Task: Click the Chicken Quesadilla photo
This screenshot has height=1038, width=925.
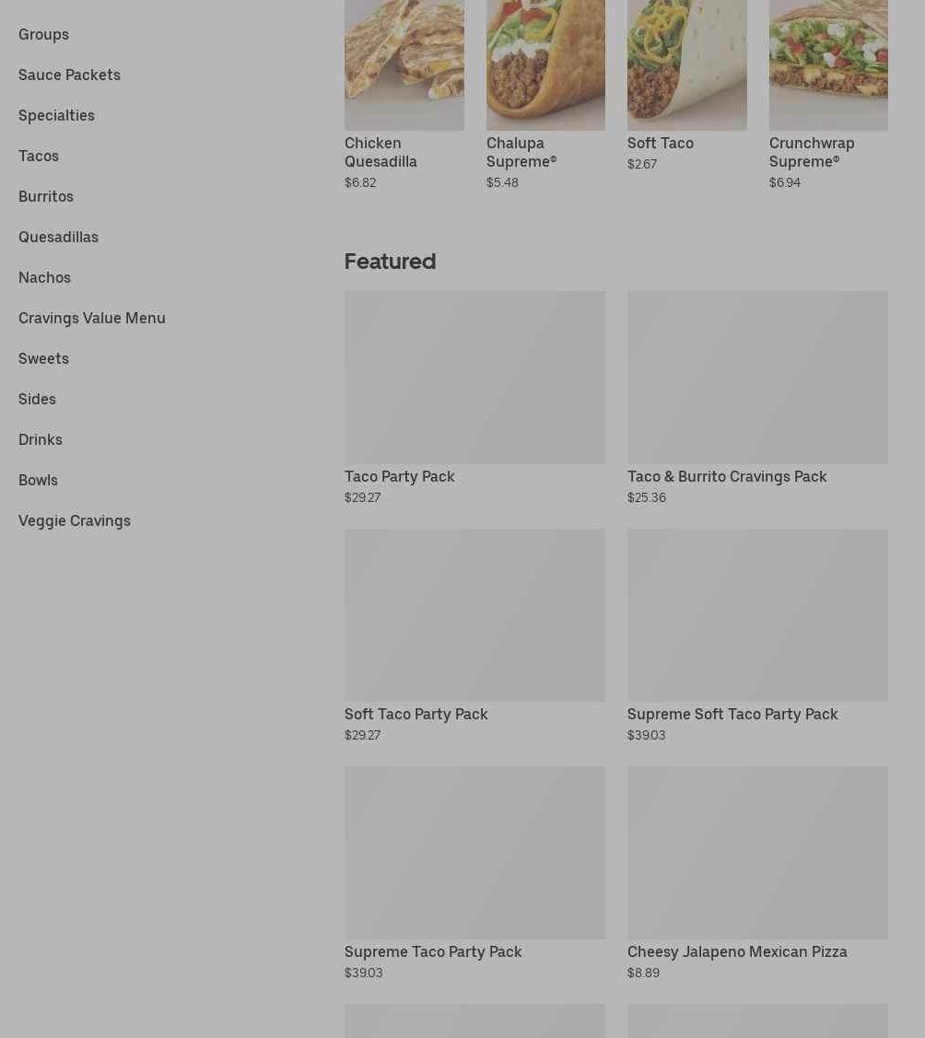Action: tap(404, 64)
